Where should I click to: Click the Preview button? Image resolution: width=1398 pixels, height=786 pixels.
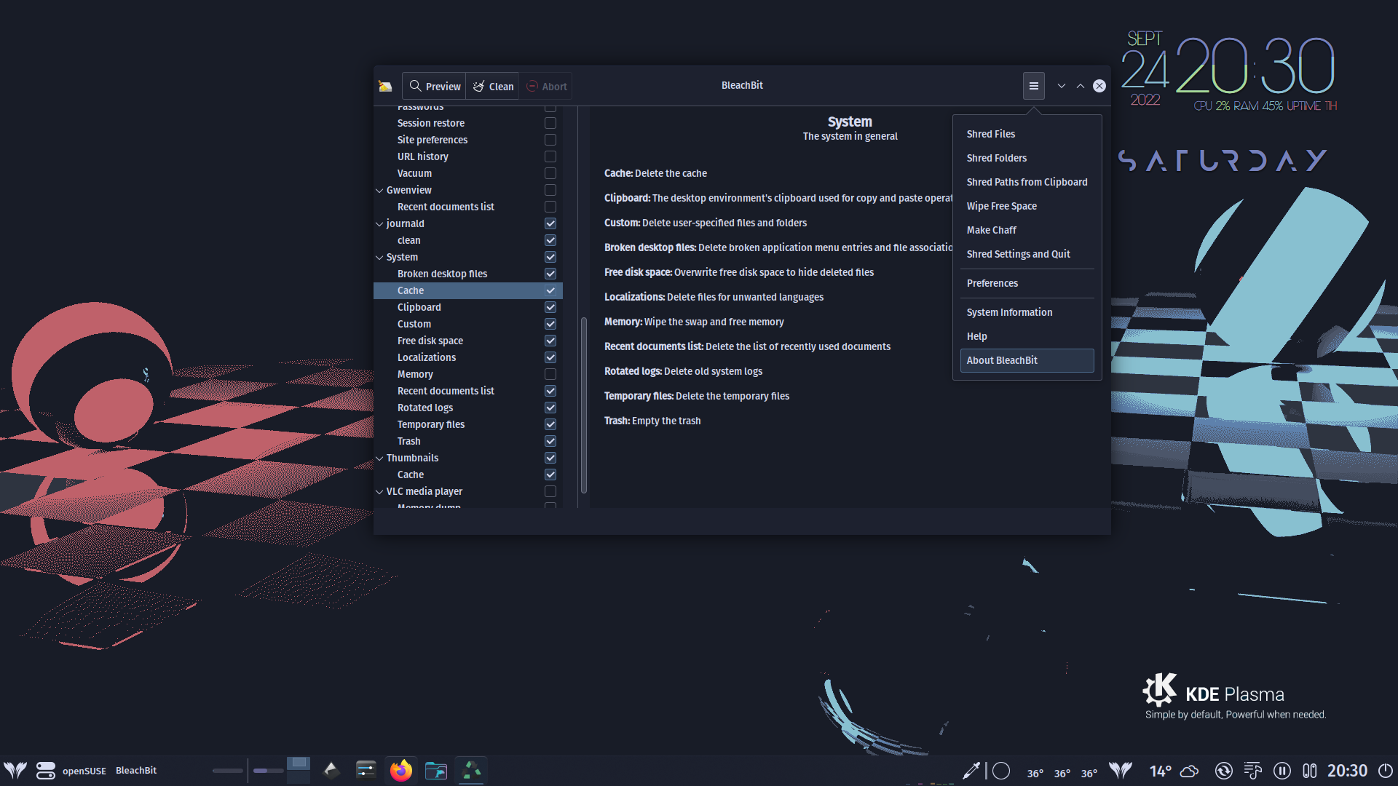(x=435, y=86)
